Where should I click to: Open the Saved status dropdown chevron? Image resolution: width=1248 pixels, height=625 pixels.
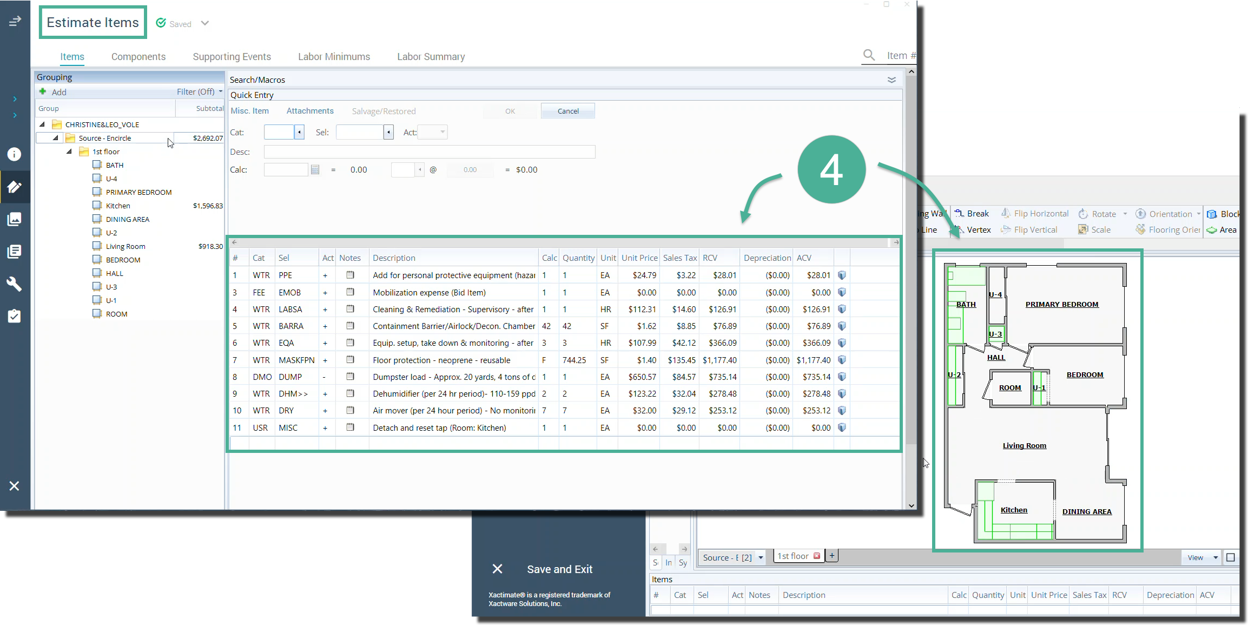coord(204,23)
